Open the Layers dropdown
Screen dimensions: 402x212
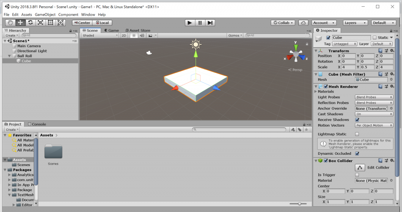[x=355, y=23]
